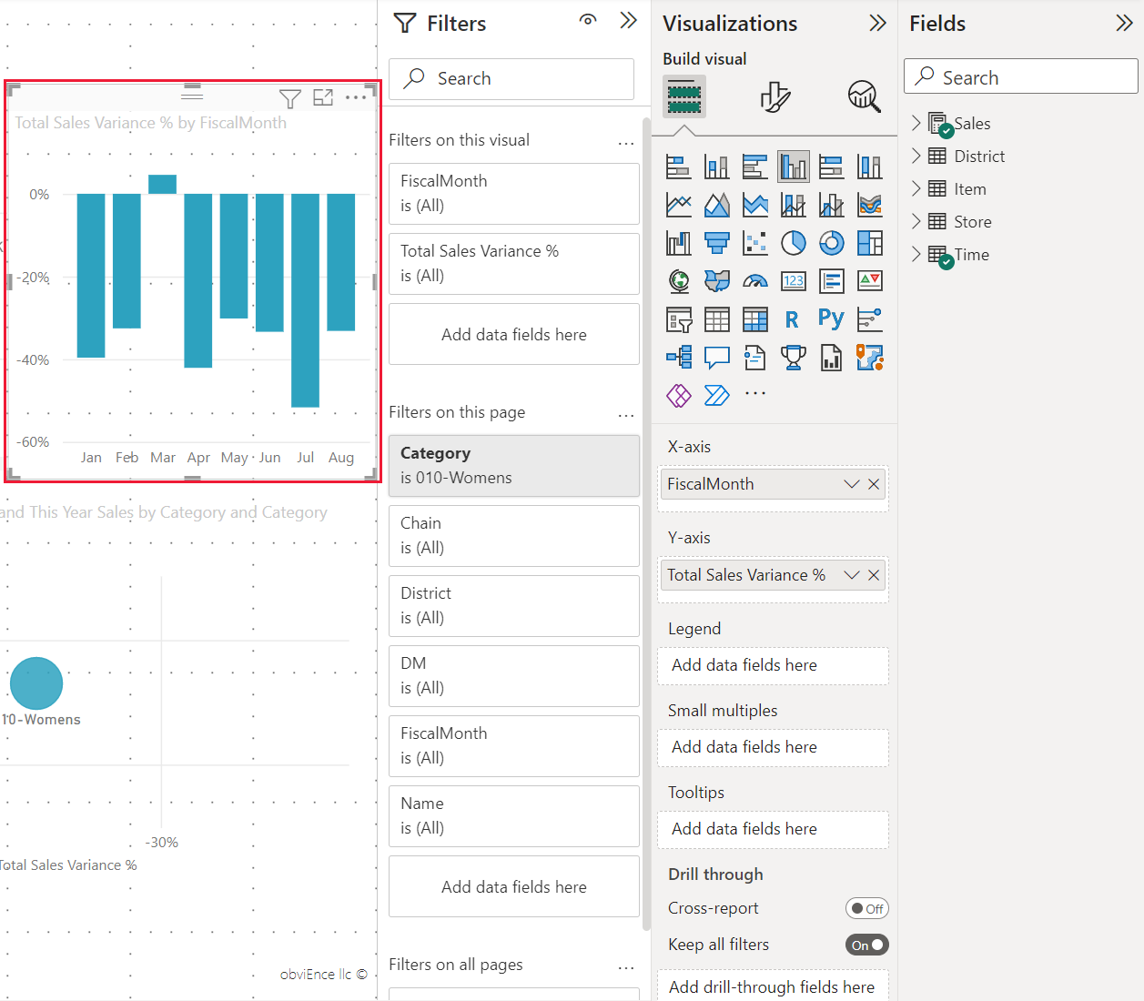Image resolution: width=1144 pixels, height=1001 pixels.
Task: Expand the Sales table in Fields
Action: coord(916,123)
